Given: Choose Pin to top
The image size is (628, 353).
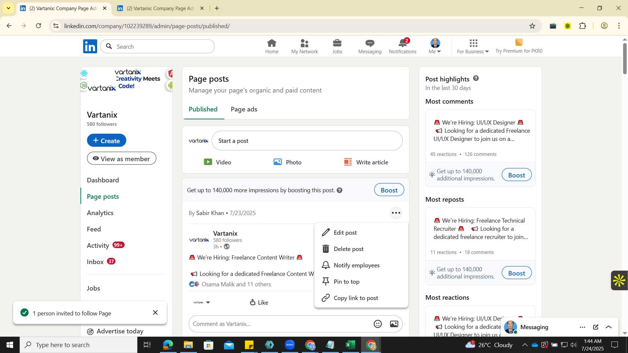Looking at the screenshot, I should point(361,281).
